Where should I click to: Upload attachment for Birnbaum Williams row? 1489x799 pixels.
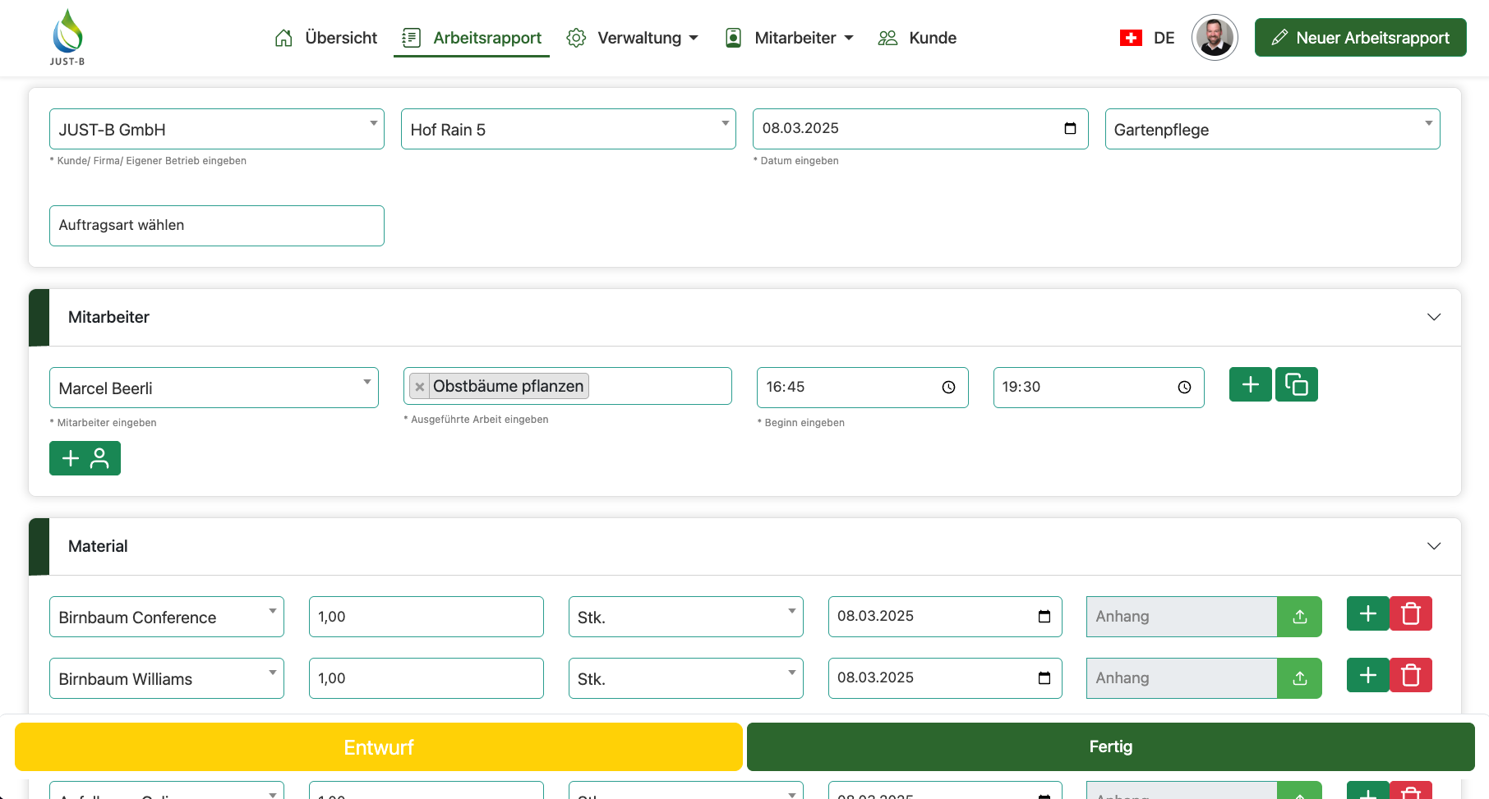1299,678
